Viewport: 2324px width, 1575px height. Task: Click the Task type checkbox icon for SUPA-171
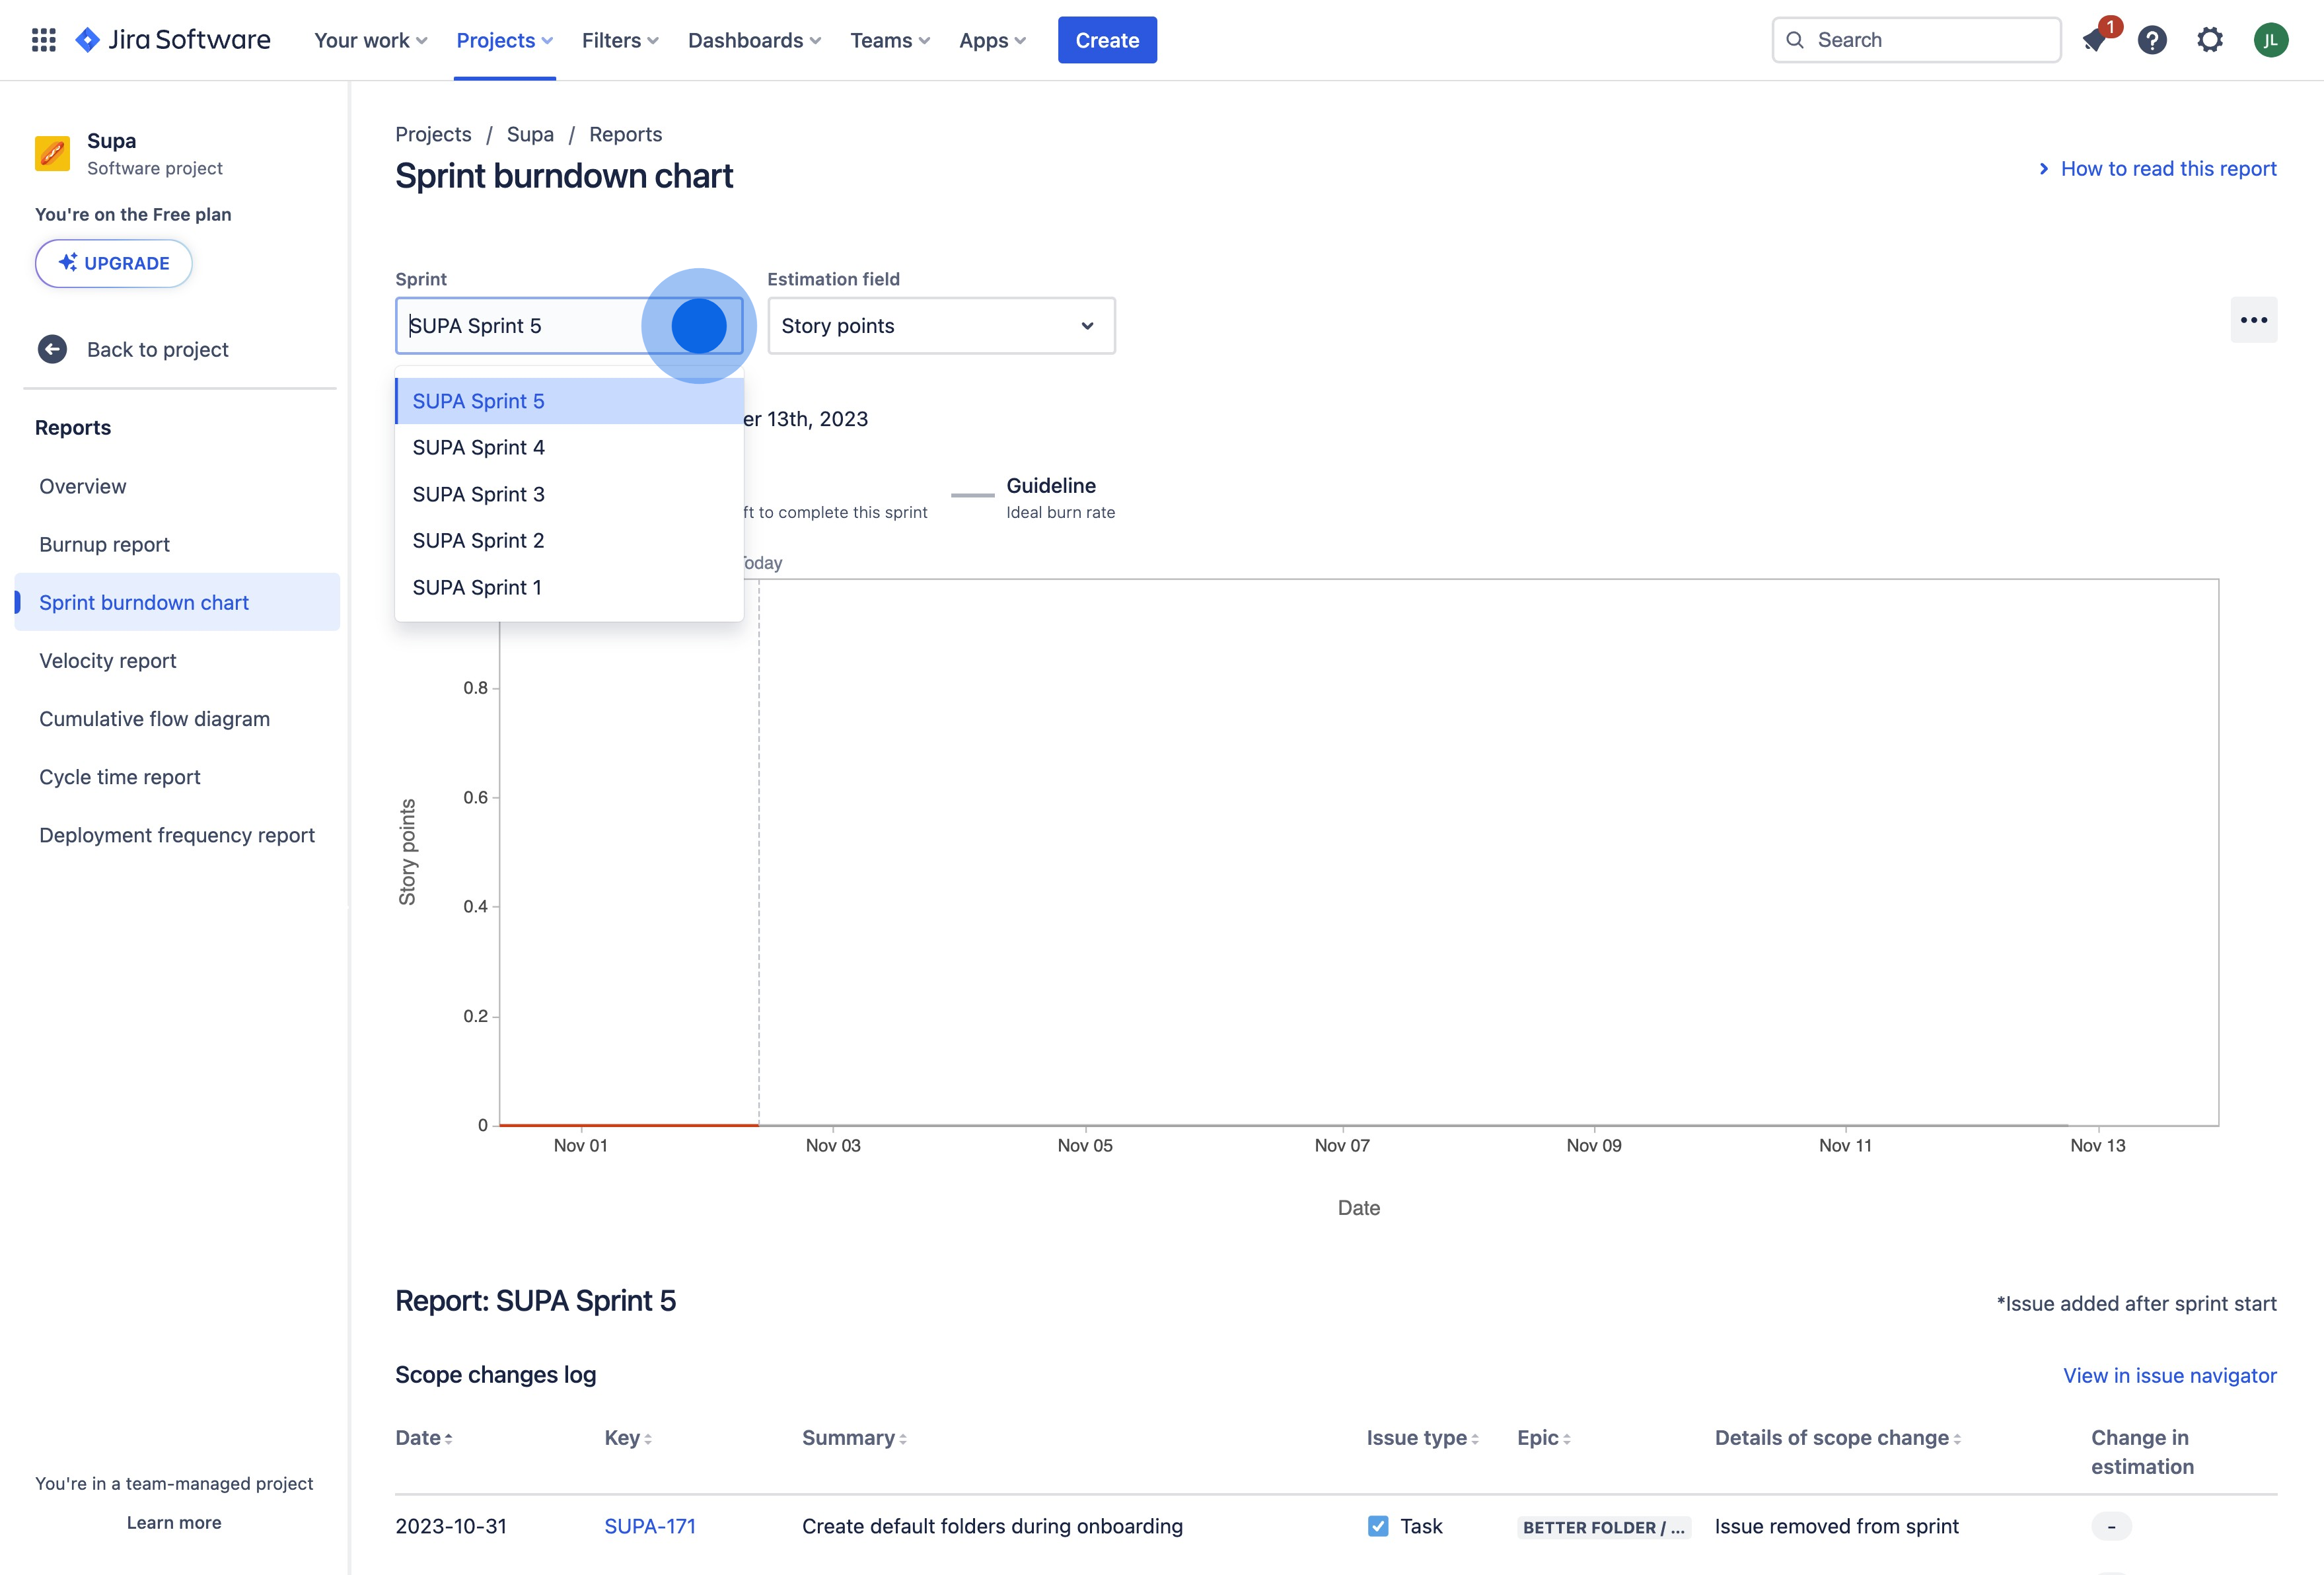coord(1378,1526)
